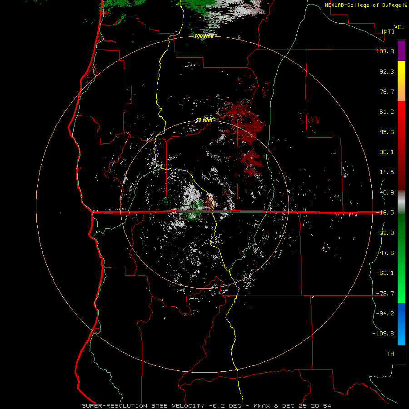Image resolution: width=409 pixels, height=409 pixels.
Task: Select the 92.3 velocity scale value
Action: (387, 71)
